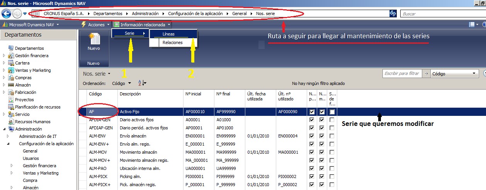Open the Serie submenu

click(x=130, y=34)
